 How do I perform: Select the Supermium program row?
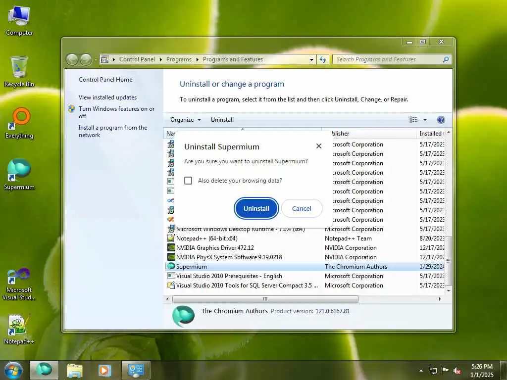pos(305,267)
